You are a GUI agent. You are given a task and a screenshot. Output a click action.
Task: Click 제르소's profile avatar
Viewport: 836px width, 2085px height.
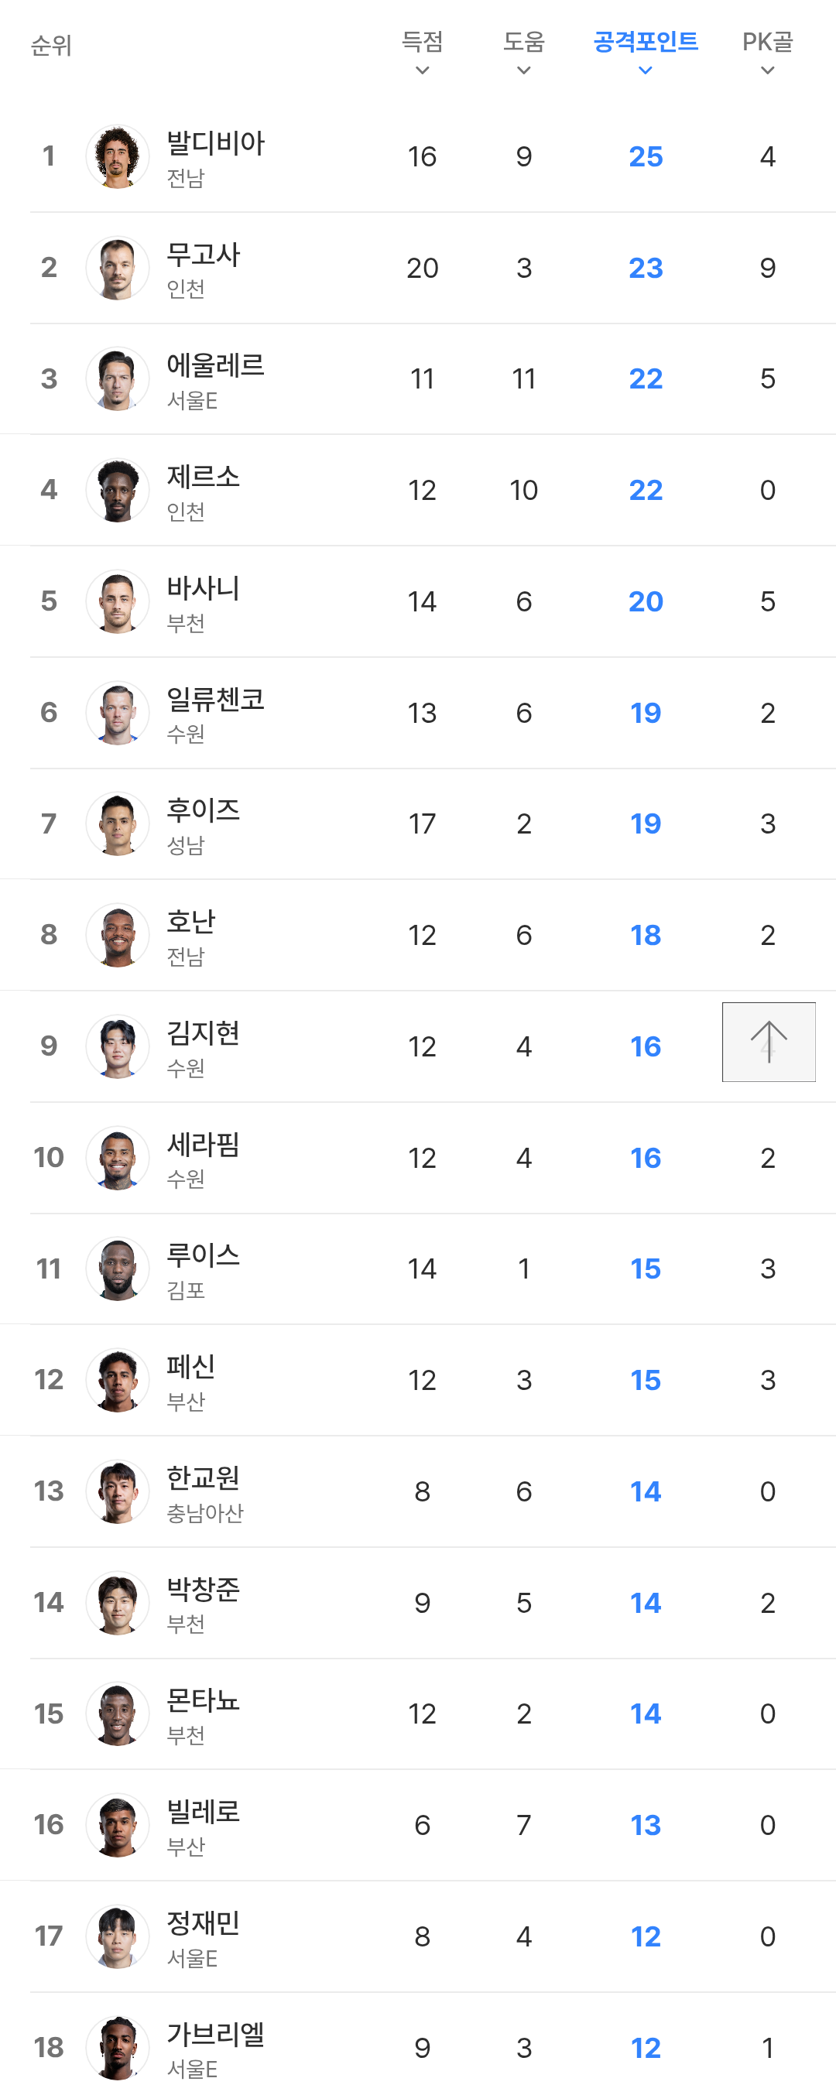(118, 491)
